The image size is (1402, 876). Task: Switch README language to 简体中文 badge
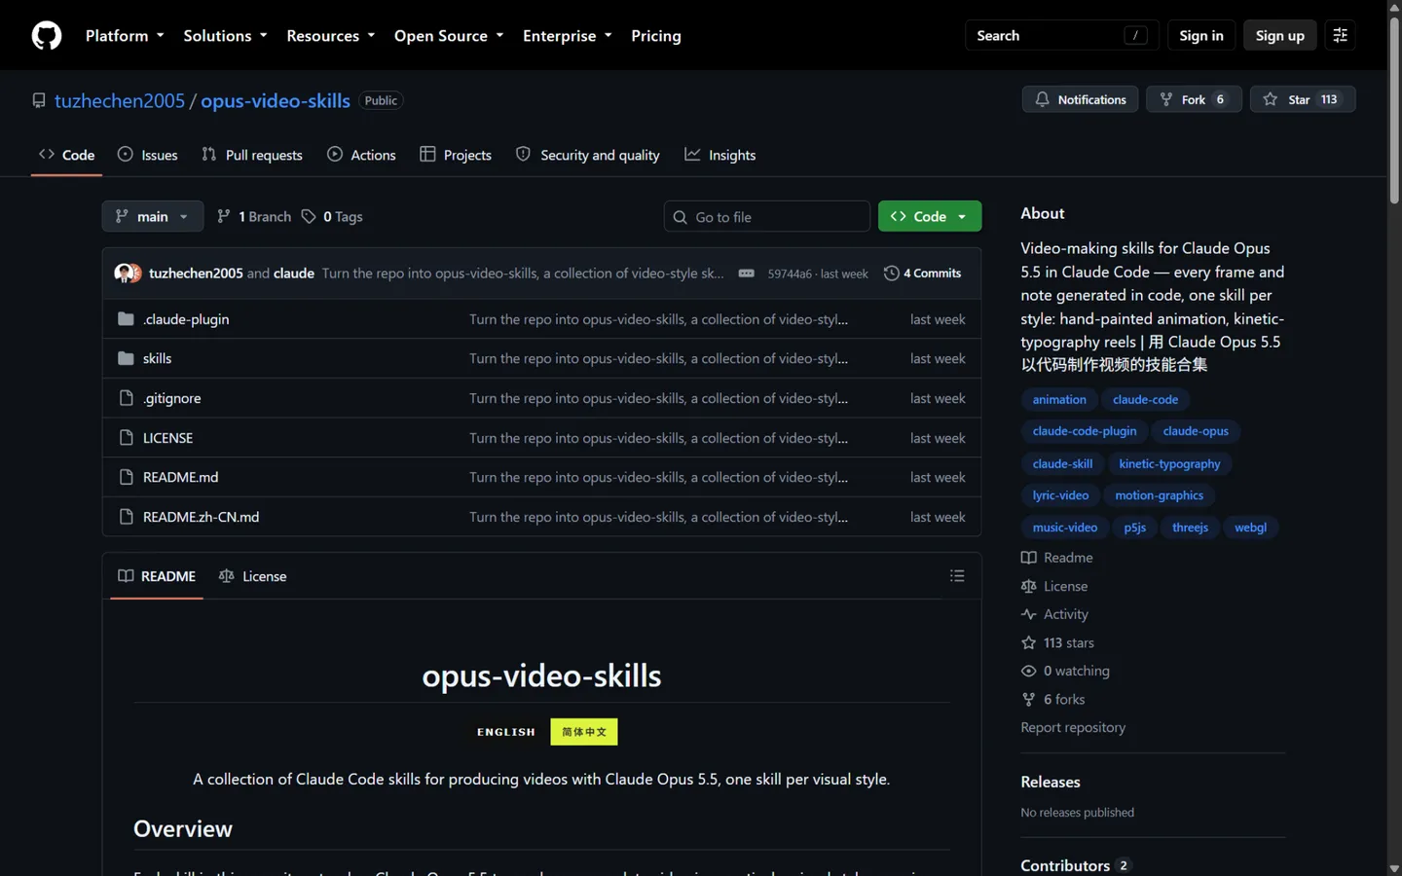[x=584, y=732]
